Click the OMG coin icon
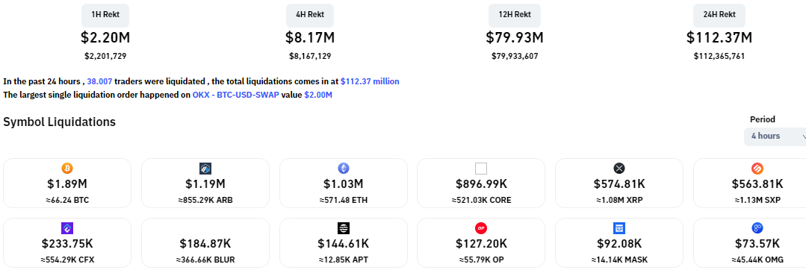 (757, 228)
